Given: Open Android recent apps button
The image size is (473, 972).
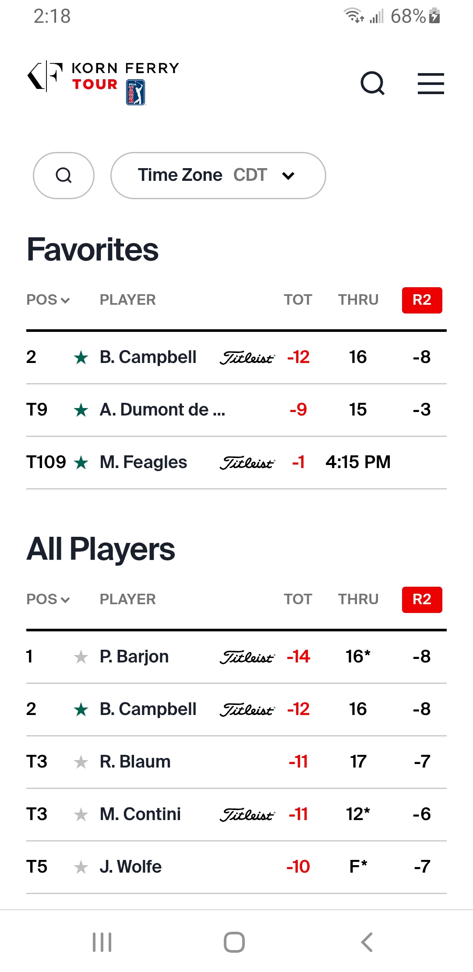Looking at the screenshot, I should [x=102, y=942].
